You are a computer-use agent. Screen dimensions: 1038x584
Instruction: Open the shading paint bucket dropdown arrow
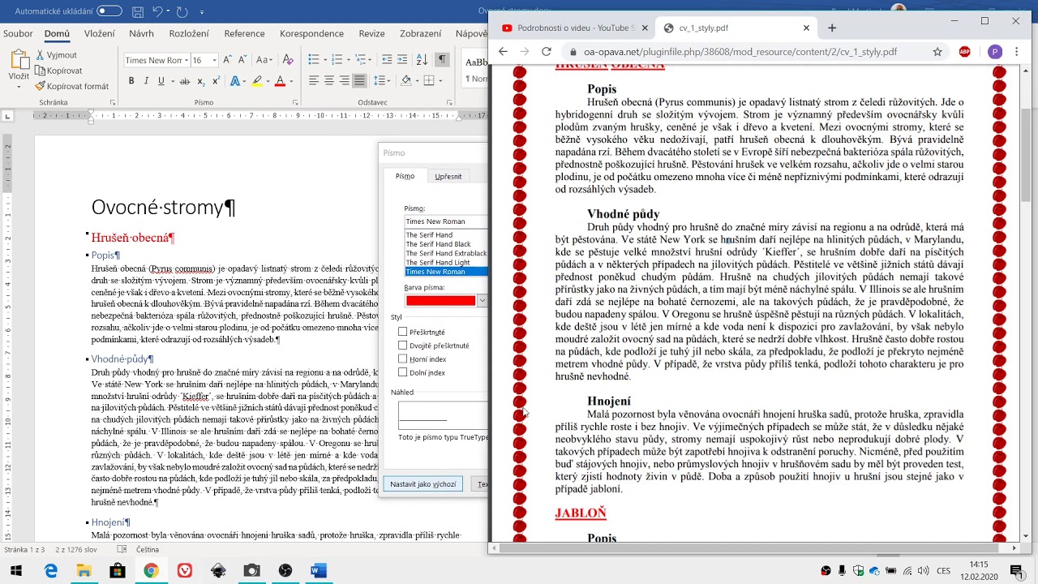pyautogui.click(x=417, y=81)
